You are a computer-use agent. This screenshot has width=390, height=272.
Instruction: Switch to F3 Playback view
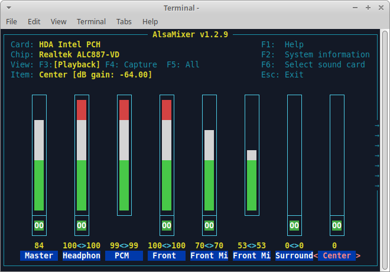coord(69,64)
